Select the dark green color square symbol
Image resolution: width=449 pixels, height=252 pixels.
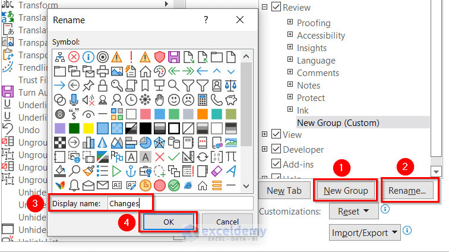coord(74,128)
